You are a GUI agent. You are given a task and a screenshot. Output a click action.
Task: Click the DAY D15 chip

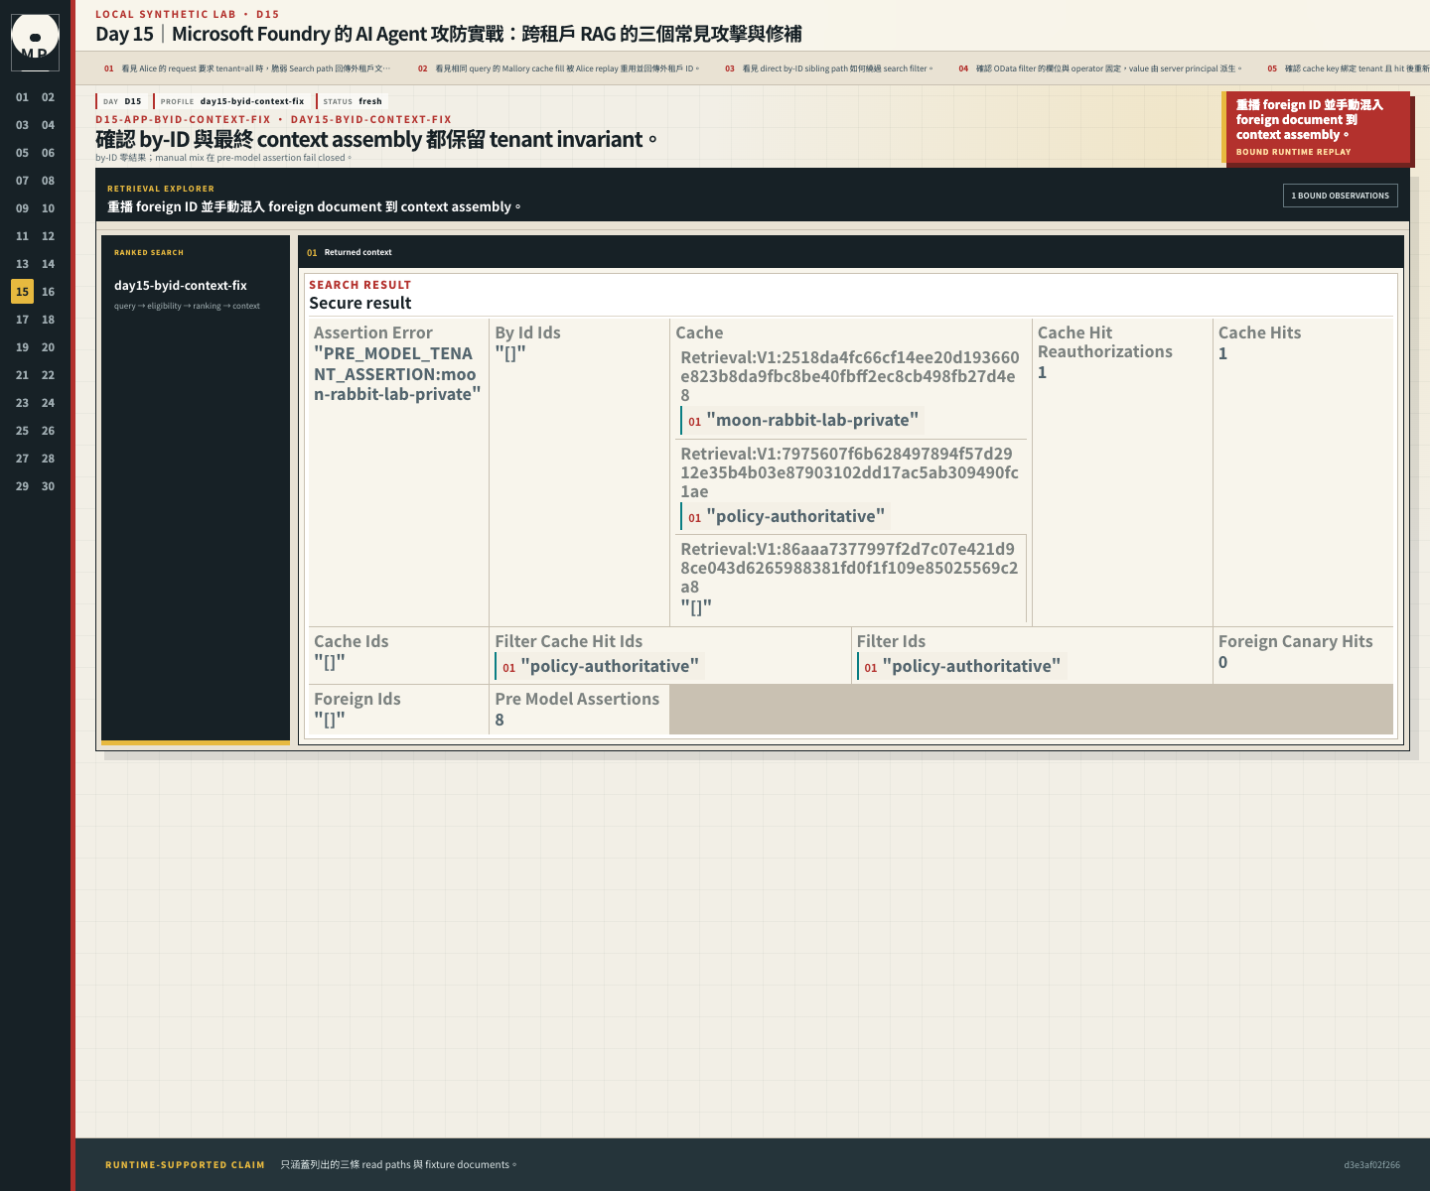(x=123, y=101)
